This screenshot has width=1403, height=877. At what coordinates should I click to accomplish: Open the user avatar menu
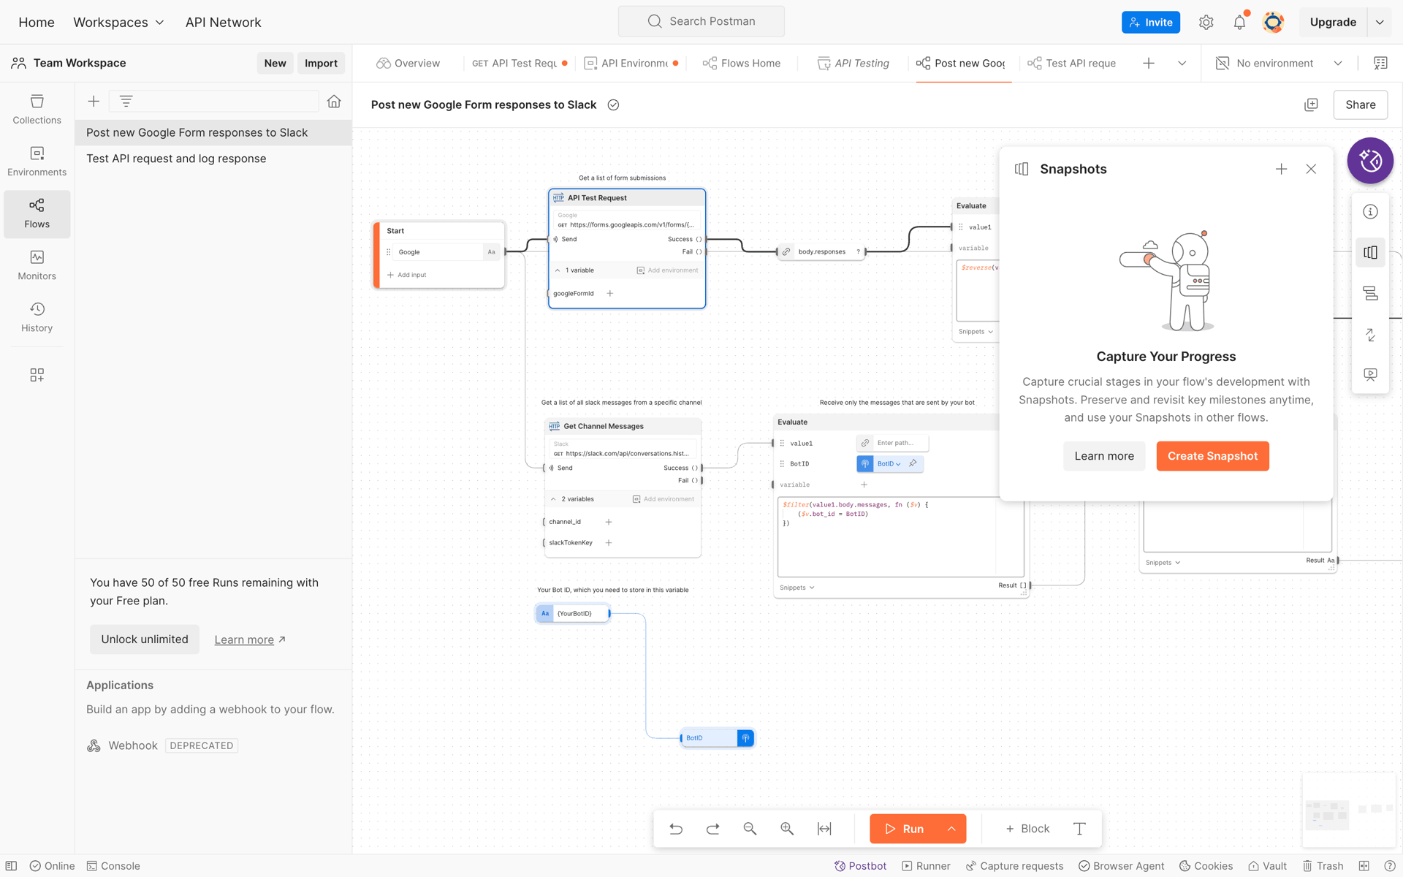pos(1273,22)
